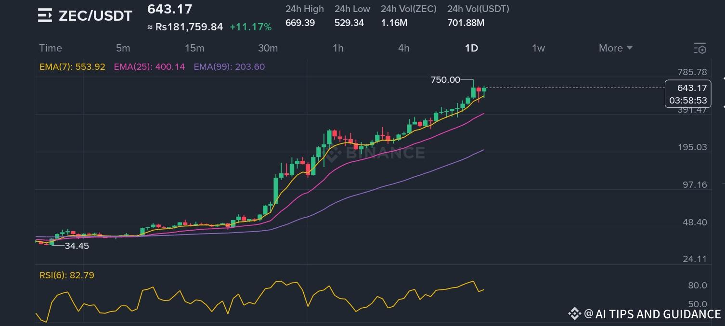Expand the More timeframes dropdown
Image resolution: width=725 pixels, height=326 pixels.
tap(616, 48)
